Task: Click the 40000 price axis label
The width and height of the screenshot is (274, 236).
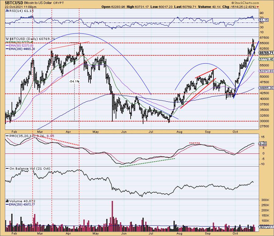Action: 264,99
